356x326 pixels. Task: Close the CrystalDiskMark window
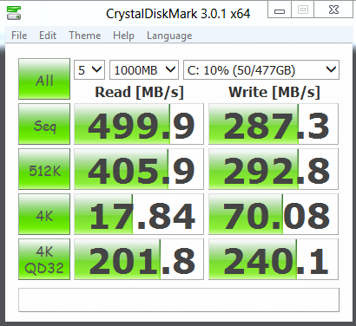(x=333, y=10)
